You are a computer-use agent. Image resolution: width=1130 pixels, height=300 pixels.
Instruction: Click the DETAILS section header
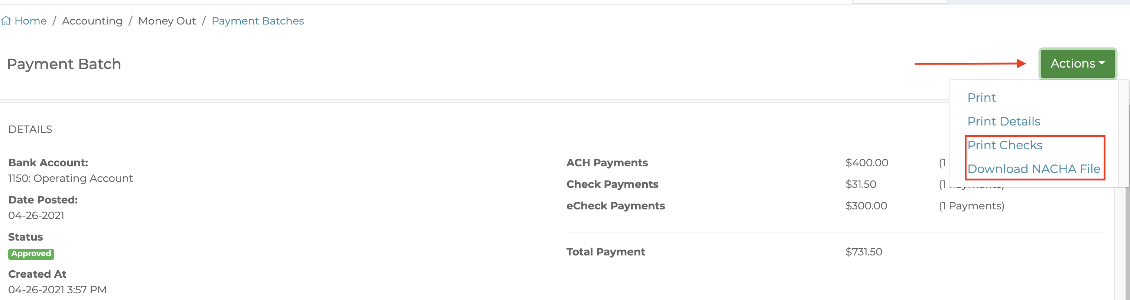tap(30, 129)
